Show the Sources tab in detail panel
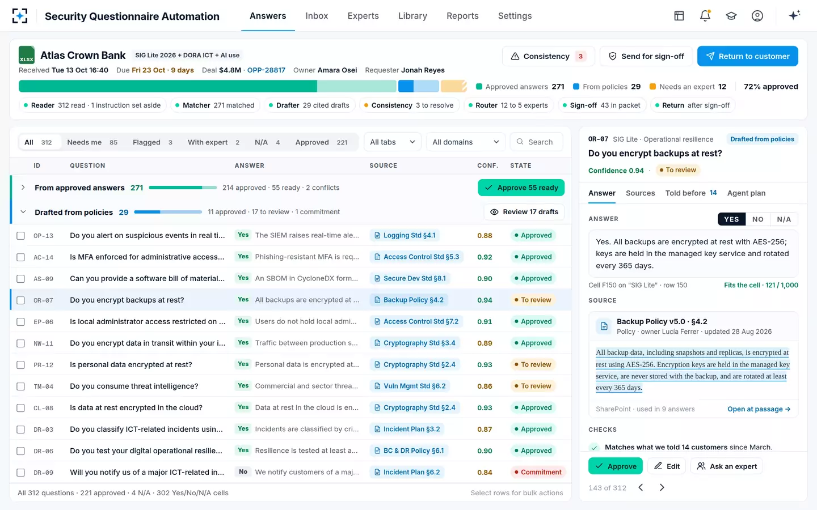The width and height of the screenshot is (817, 510). click(x=640, y=193)
